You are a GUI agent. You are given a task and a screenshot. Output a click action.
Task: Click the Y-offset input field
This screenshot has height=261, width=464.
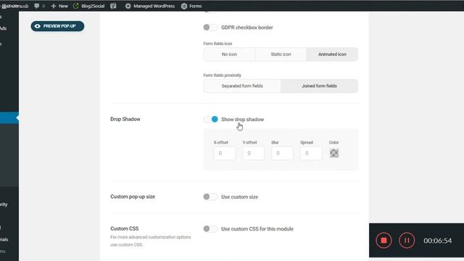254,153
